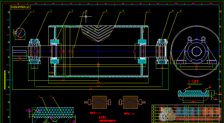Click the center of the pulley end view

[197, 51]
